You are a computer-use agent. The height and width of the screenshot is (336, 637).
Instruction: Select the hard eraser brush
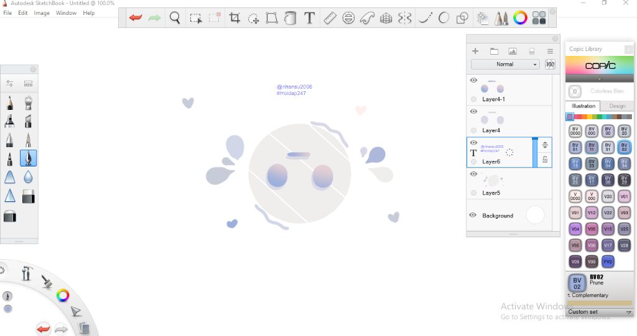(x=28, y=197)
